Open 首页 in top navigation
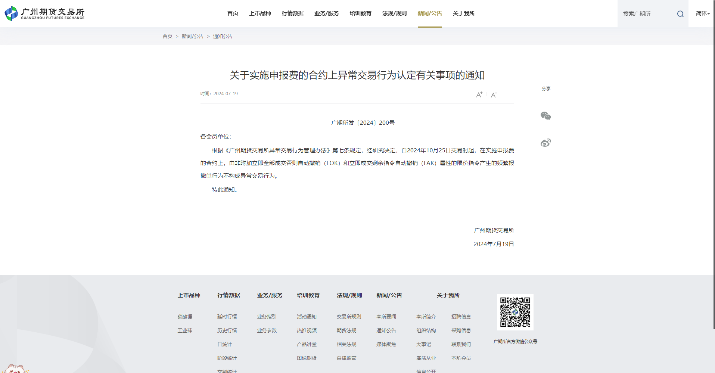 [x=233, y=13]
